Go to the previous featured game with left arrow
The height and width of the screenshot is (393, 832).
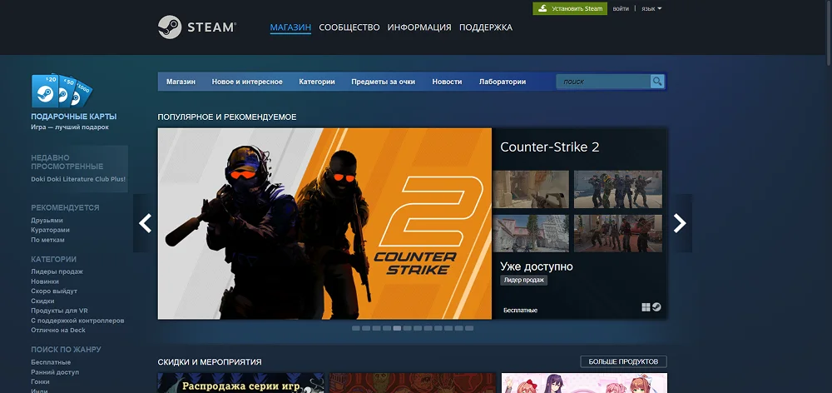(145, 223)
